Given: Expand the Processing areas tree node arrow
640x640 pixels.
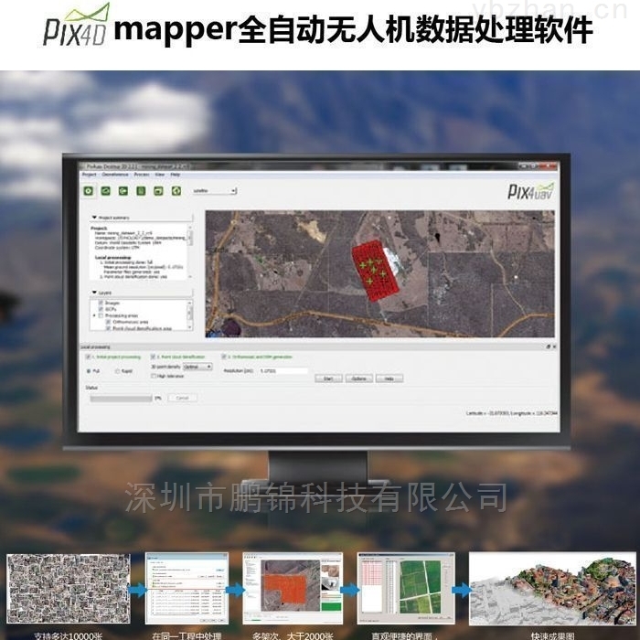Looking at the screenshot, I should [94, 315].
